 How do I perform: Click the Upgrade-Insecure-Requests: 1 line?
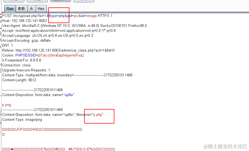point(26,70)
